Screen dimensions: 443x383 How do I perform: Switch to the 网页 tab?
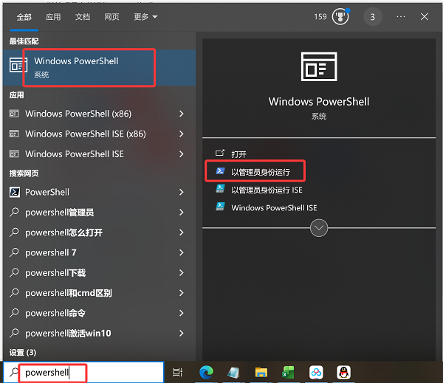point(111,17)
